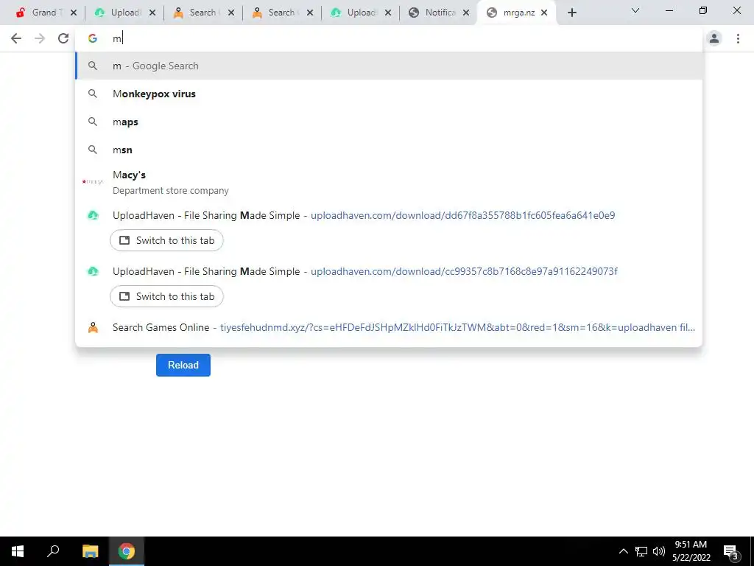
Task: Choose the msn suggestion
Action: 389,150
